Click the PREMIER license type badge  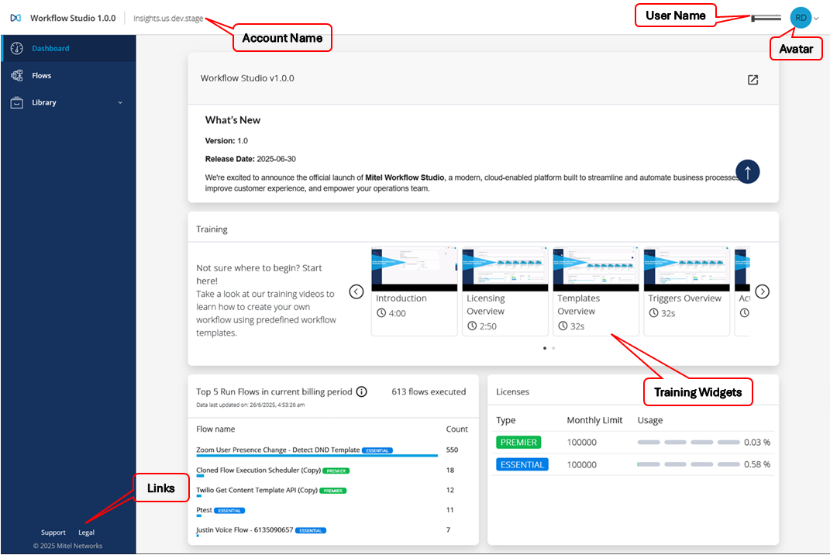coord(518,442)
